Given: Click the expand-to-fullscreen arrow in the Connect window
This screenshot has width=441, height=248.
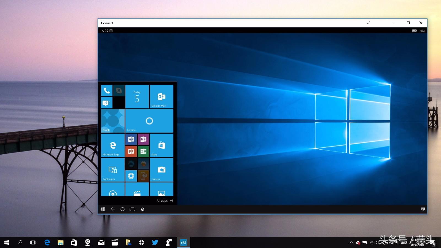Looking at the screenshot, I should pos(369,23).
